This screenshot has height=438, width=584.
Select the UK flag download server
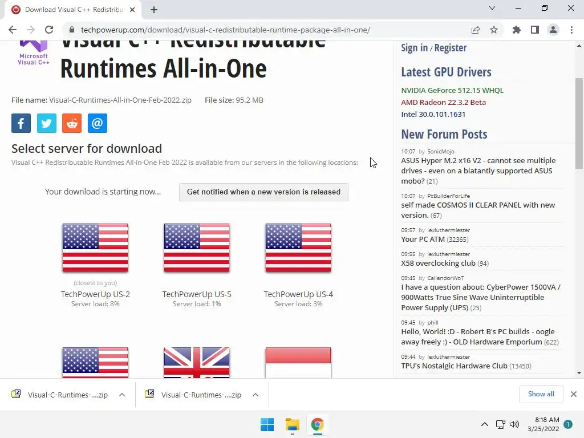[197, 362]
